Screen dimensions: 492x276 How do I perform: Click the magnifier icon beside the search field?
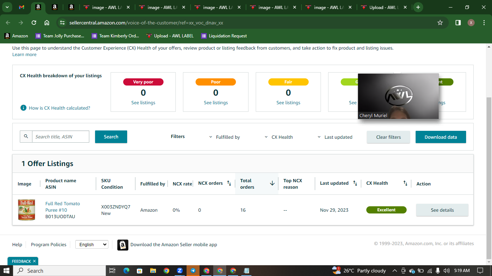tap(26, 137)
